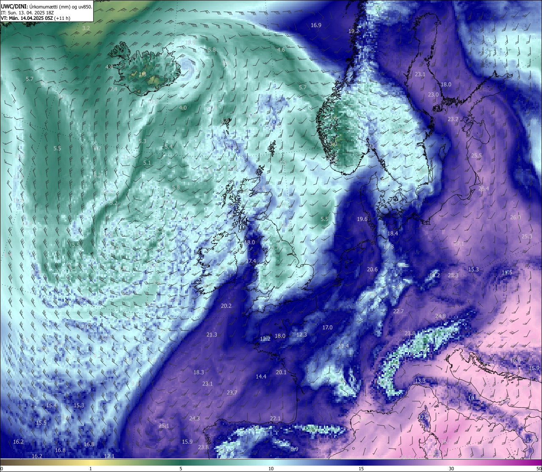Screen dimensions: 542x472
Task: Click the map value 5.4
Action: pyautogui.click(x=169, y=147)
